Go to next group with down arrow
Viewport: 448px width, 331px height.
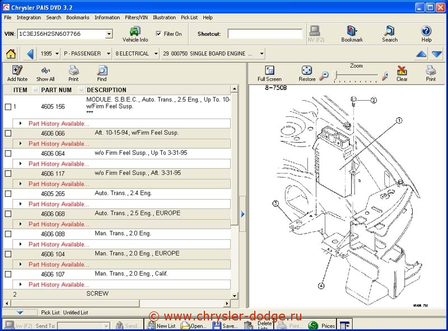pos(437,54)
